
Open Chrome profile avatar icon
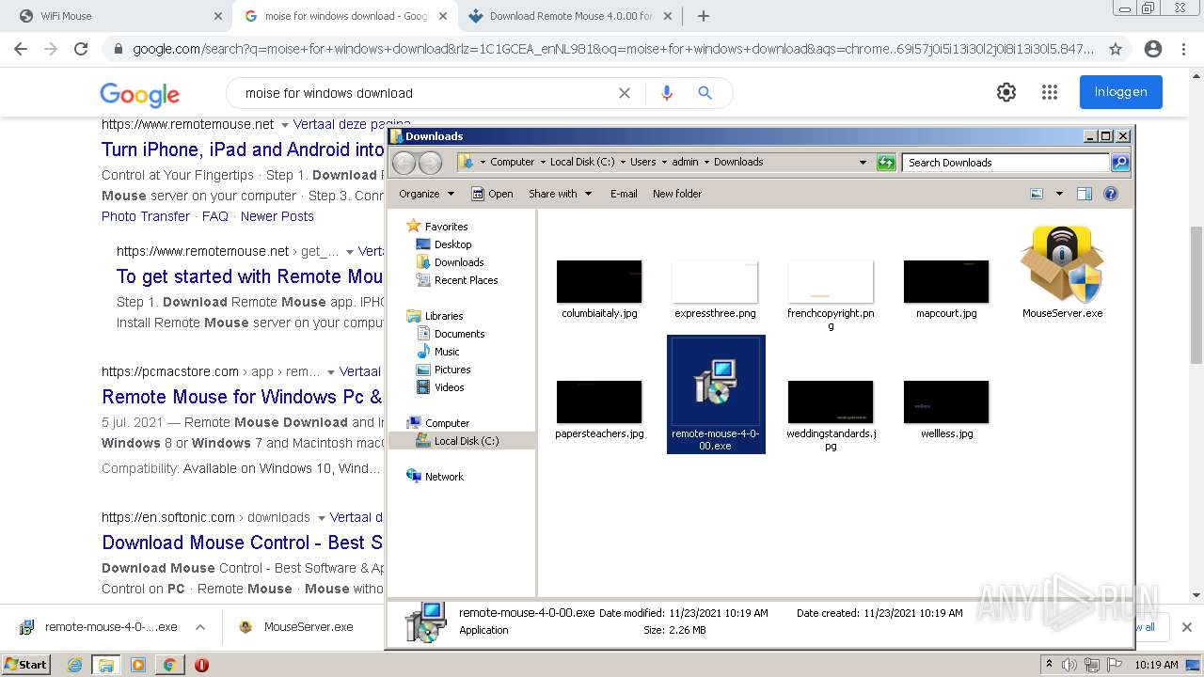pos(1153,49)
